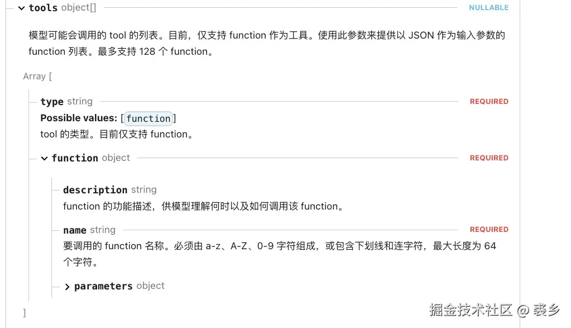
Task: Click the tools property name
Action: pyautogui.click(x=43, y=8)
